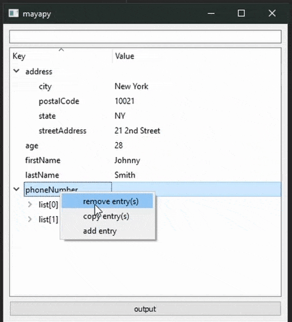292x322 pixels.
Task: Click the value Johnny
Action: click(127, 160)
